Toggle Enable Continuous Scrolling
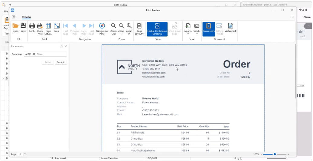The image size is (313, 161). click(x=157, y=29)
